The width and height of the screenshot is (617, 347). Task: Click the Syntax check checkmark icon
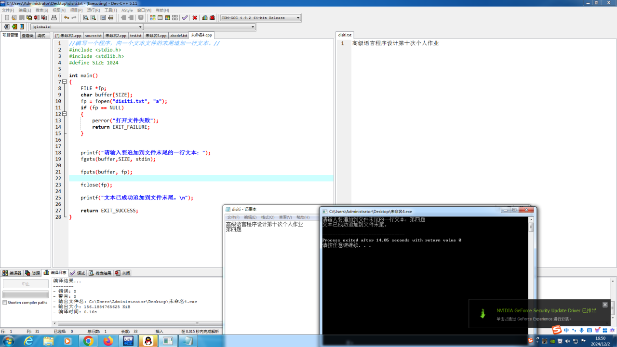[185, 18]
